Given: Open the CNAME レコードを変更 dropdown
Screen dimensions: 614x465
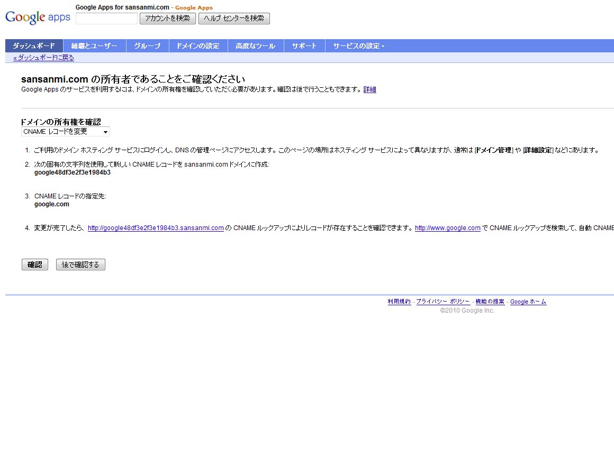Looking at the screenshot, I should pyautogui.click(x=66, y=132).
